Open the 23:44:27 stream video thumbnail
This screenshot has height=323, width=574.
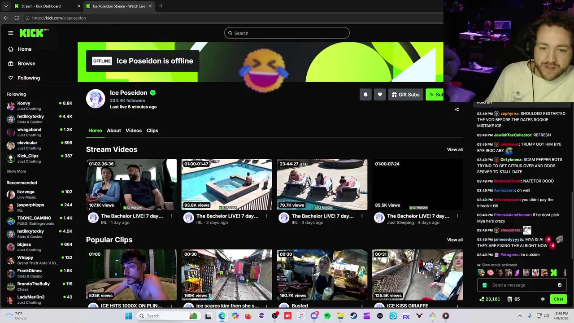click(x=322, y=184)
